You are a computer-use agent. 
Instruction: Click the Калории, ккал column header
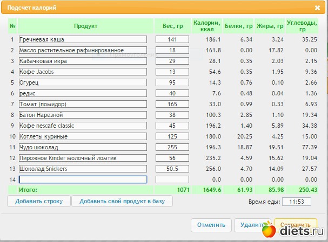click(207, 26)
